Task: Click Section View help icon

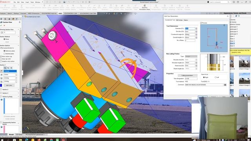Action: pyautogui.click(x=20, y=22)
